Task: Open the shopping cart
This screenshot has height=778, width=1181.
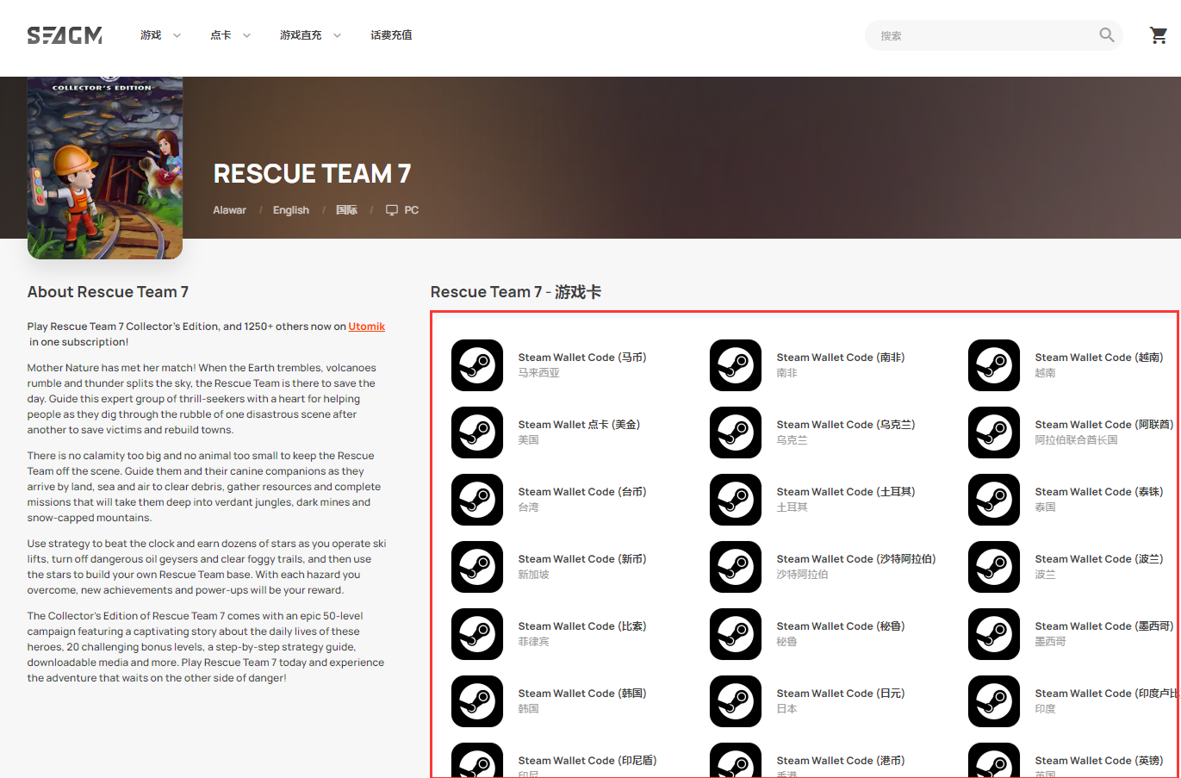Action: pyautogui.click(x=1159, y=35)
